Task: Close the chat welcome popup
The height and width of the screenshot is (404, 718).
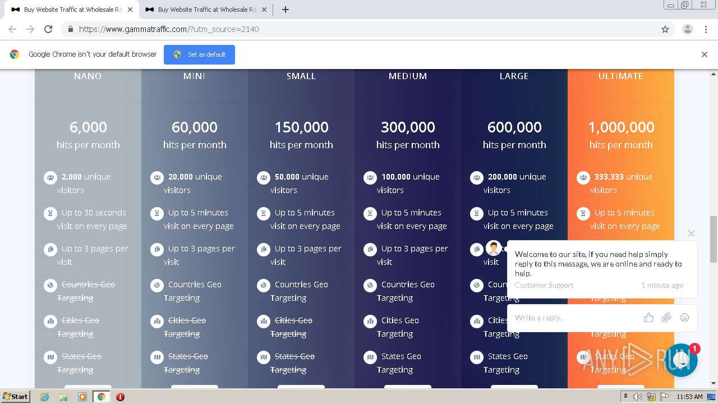Action: (x=691, y=233)
